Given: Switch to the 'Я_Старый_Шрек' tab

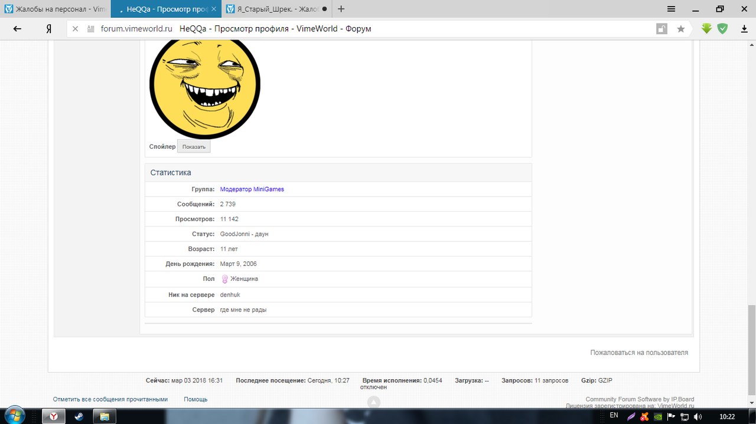Looking at the screenshot, I should click(278, 9).
